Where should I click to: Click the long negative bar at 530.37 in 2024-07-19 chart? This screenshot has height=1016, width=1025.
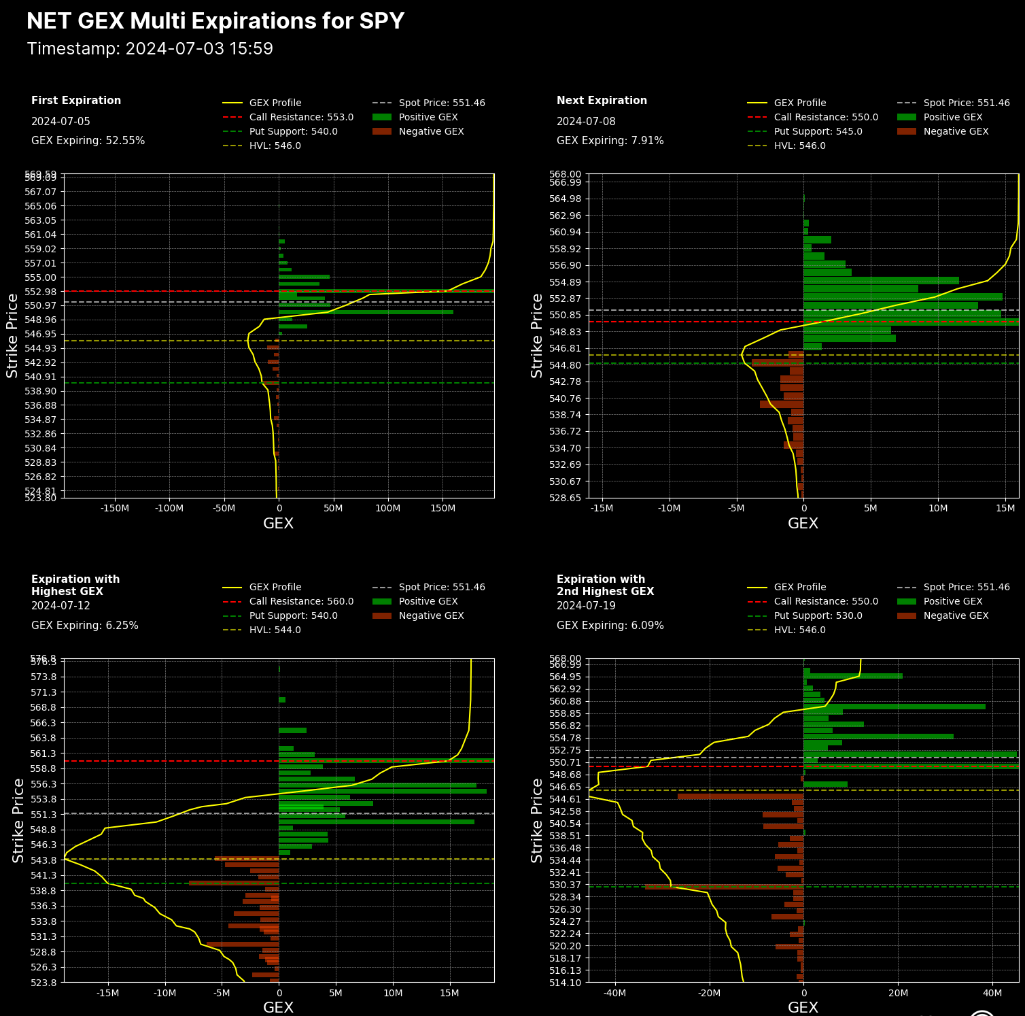[724, 887]
